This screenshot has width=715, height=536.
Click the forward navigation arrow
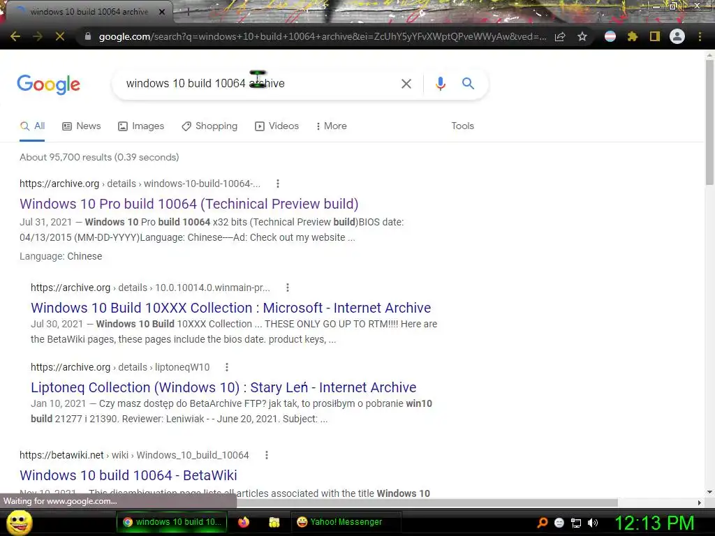(38, 36)
